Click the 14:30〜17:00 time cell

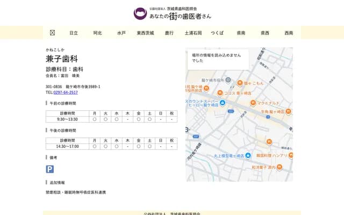point(67,147)
